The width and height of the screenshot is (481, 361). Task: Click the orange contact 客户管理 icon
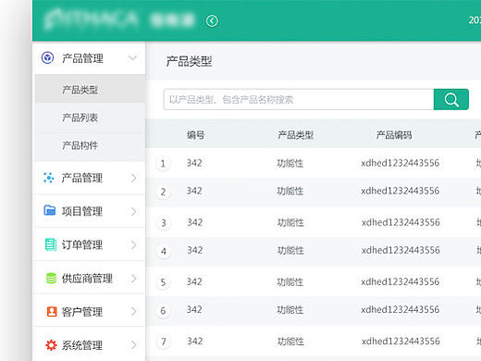(52, 312)
